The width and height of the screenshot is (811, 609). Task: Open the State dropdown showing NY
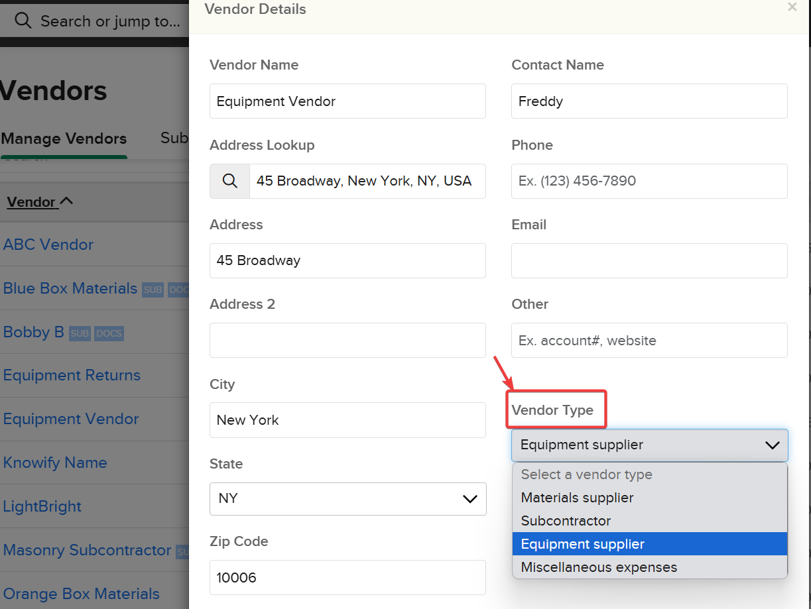tap(347, 498)
